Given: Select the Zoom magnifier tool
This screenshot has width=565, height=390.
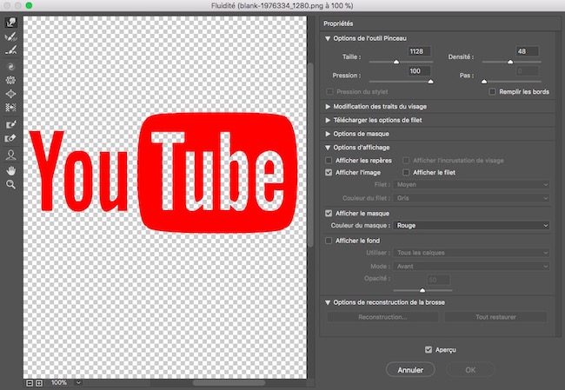Looking at the screenshot, I should pos(10,184).
